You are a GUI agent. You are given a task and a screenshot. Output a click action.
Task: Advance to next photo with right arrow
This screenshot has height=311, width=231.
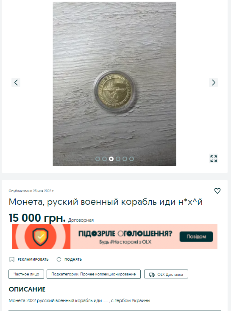tap(213, 83)
